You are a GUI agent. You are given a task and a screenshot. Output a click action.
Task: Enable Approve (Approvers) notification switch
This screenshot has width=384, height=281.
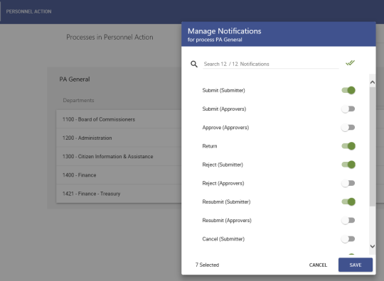pos(348,128)
